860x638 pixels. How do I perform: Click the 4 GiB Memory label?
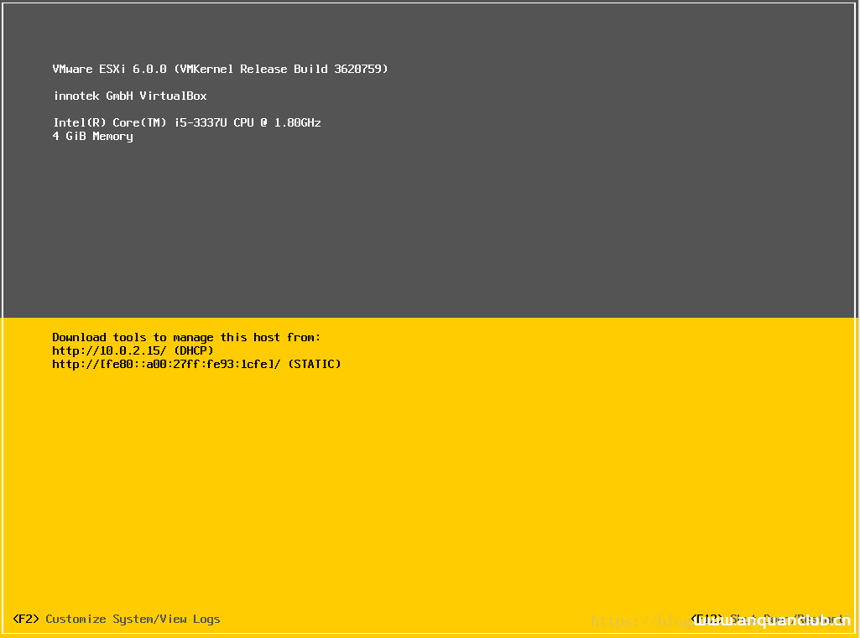93,136
